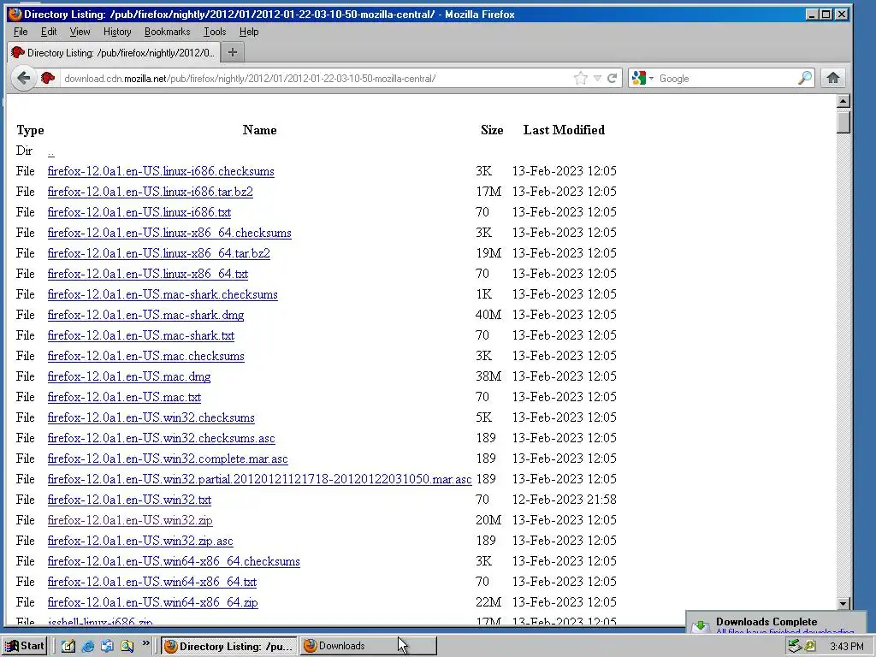Screen dimensions: 876x657
Task: Download the visited firefox-12.0a1.en-US.win32.zip link
Action: coord(130,521)
